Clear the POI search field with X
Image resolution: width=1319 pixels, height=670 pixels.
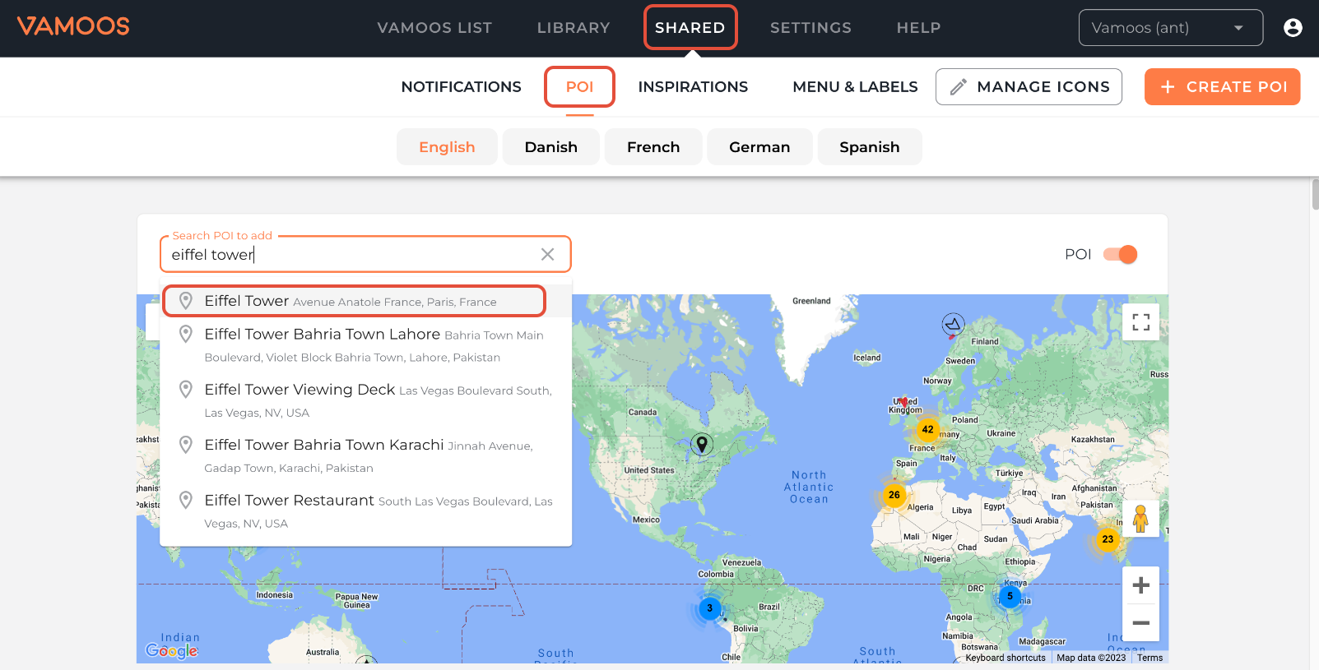pos(547,255)
